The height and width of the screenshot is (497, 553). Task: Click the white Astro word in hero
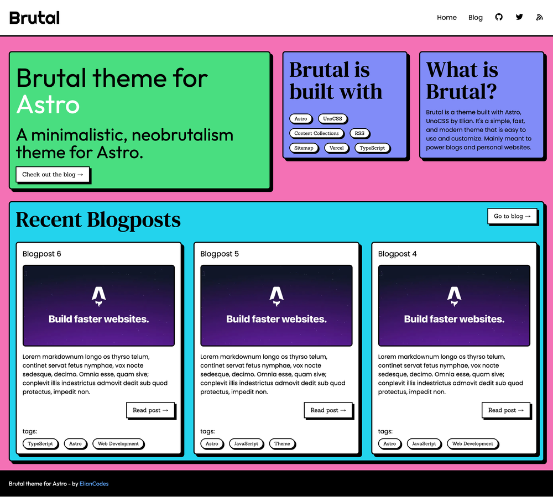pos(48,104)
